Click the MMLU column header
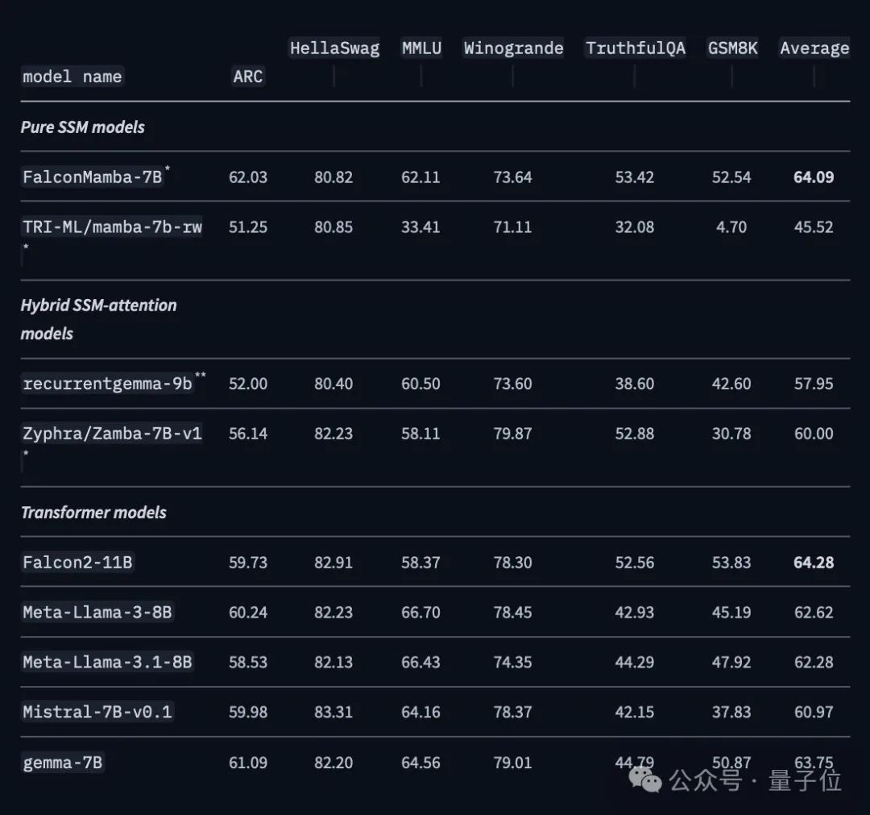 click(421, 48)
